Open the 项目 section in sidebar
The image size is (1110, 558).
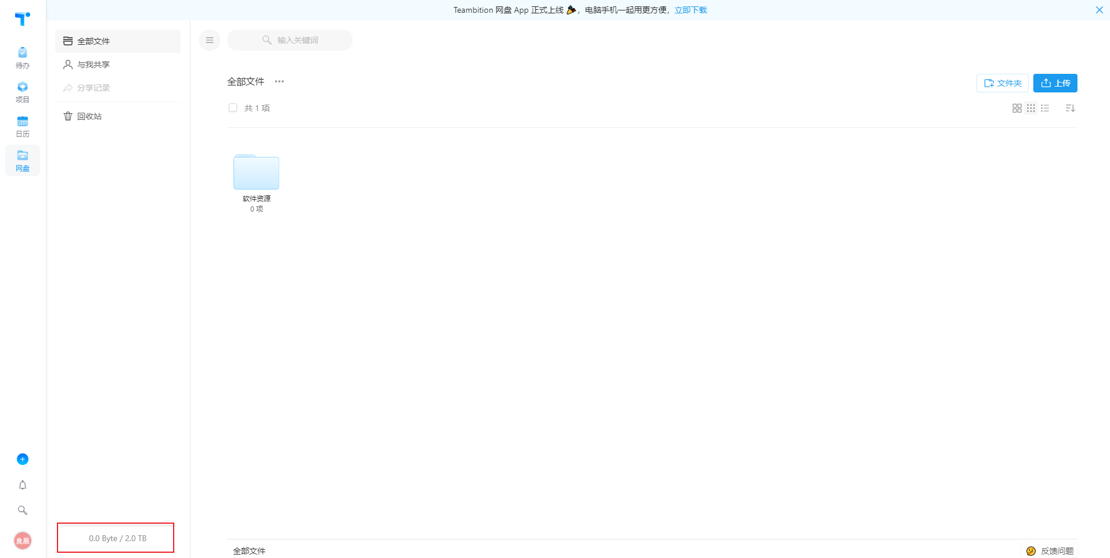pyautogui.click(x=23, y=92)
